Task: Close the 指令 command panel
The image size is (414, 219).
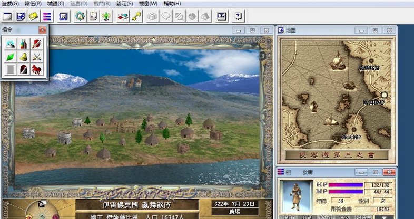Action: point(42,30)
